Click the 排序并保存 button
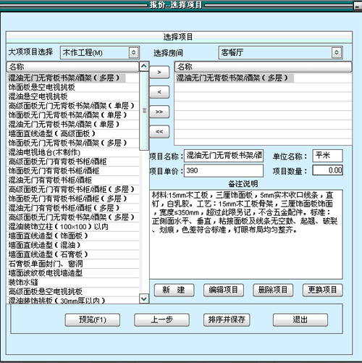The image size is (362, 363). (x=227, y=320)
